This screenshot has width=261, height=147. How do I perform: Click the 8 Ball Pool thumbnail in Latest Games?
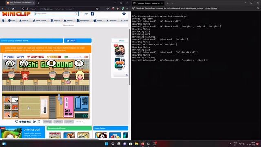tap(101, 135)
